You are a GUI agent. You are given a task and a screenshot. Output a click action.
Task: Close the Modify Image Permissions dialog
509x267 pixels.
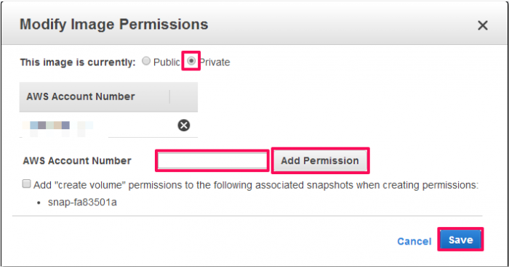pos(483,25)
